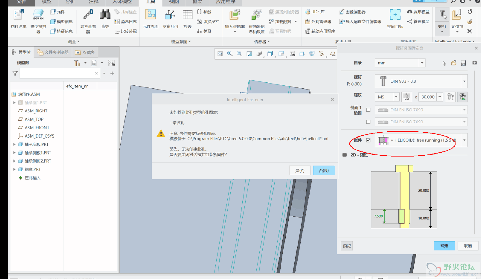Click the OK (确定) button

coord(444,246)
